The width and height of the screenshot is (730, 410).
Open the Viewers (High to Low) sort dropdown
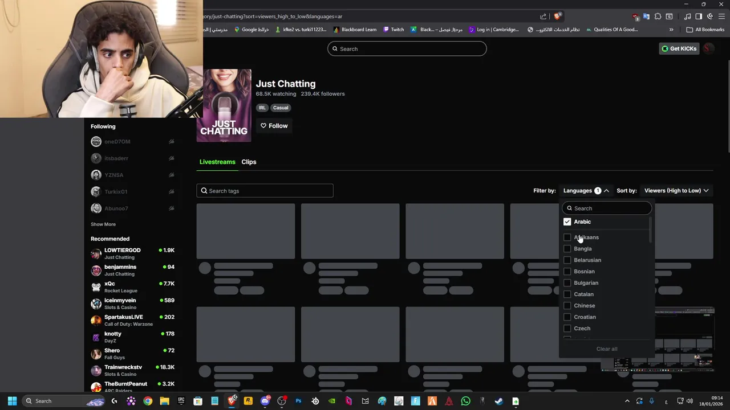click(x=676, y=191)
